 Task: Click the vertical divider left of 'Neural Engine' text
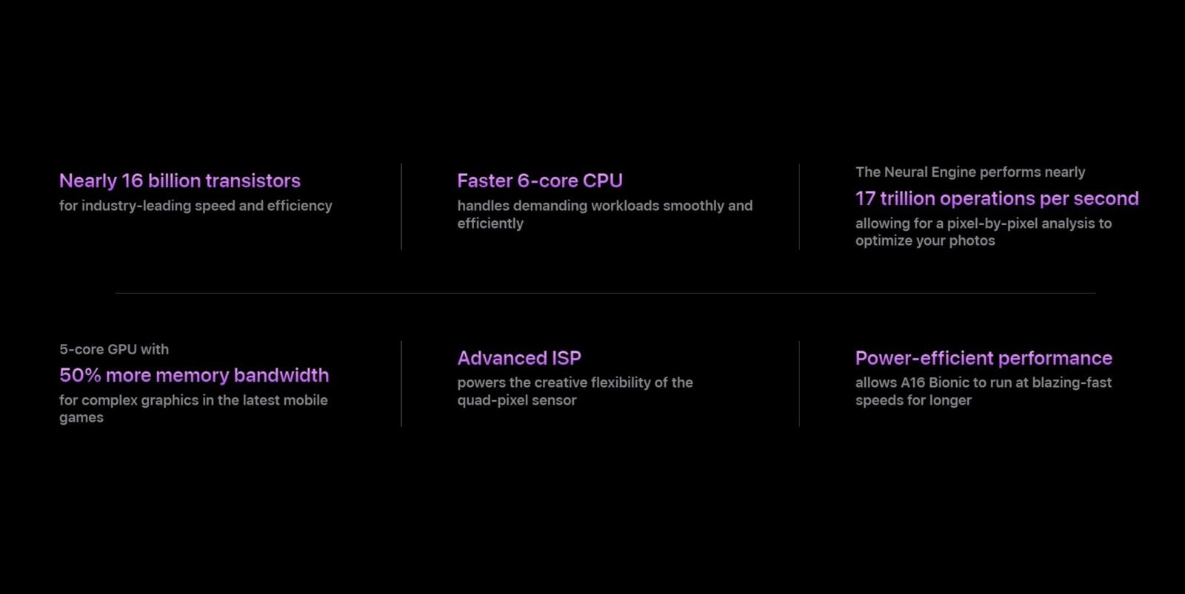pyautogui.click(x=799, y=206)
